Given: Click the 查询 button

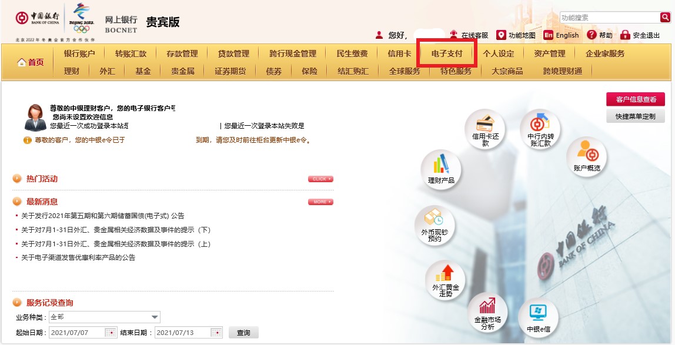Looking at the screenshot, I should (x=243, y=333).
